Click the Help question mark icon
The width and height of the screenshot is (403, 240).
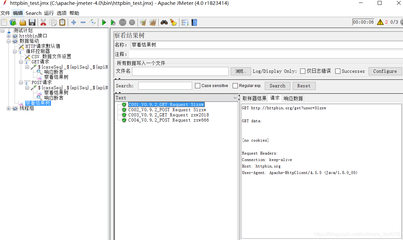pyautogui.click(x=194, y=22)
